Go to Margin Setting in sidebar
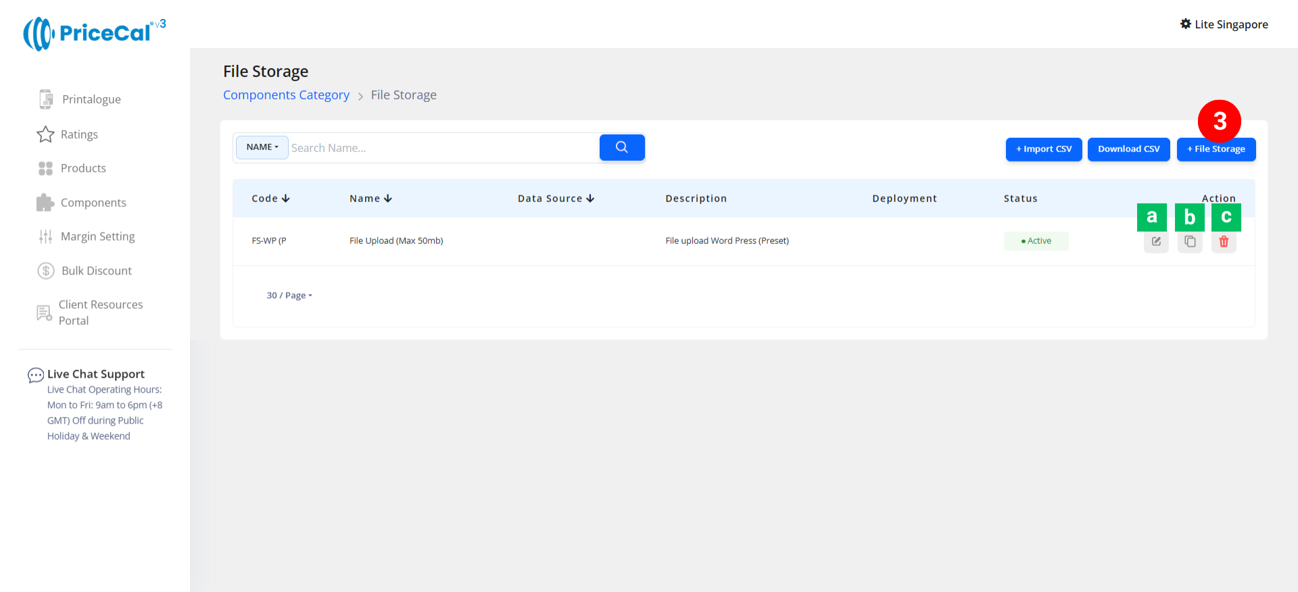 tap(97, 237)
